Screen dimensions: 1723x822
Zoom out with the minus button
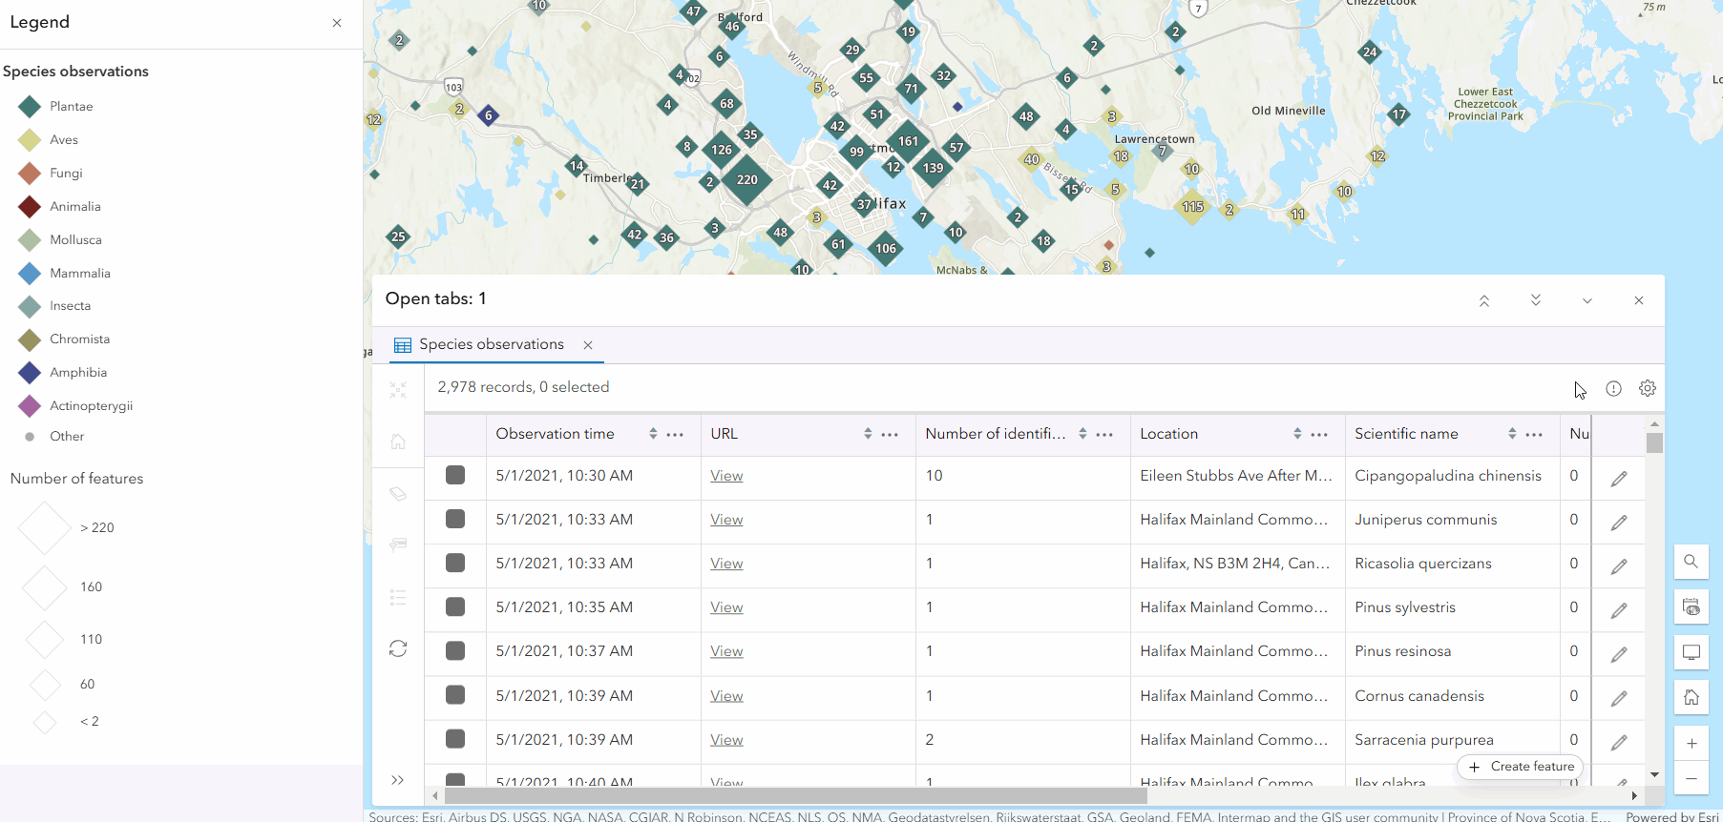click(x=1691, y=778)
